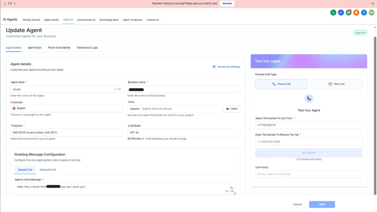Viewport: 377px width, 212px height.
Task: Listen to the Jessica voice sample
Action: pos(232,109)
